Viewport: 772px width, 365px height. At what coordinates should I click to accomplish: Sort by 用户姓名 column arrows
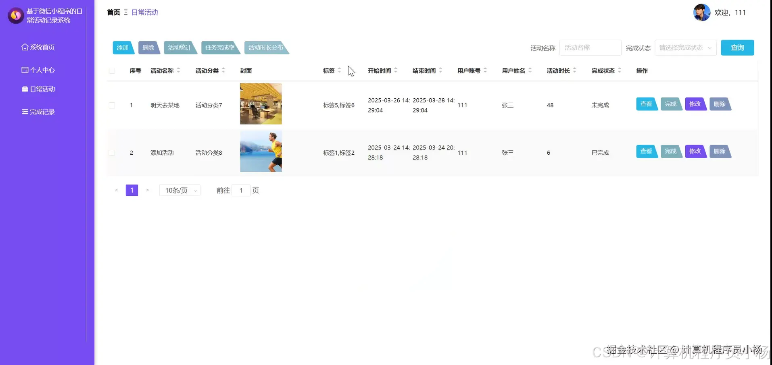pyautogui.click(x=530, y=71)
